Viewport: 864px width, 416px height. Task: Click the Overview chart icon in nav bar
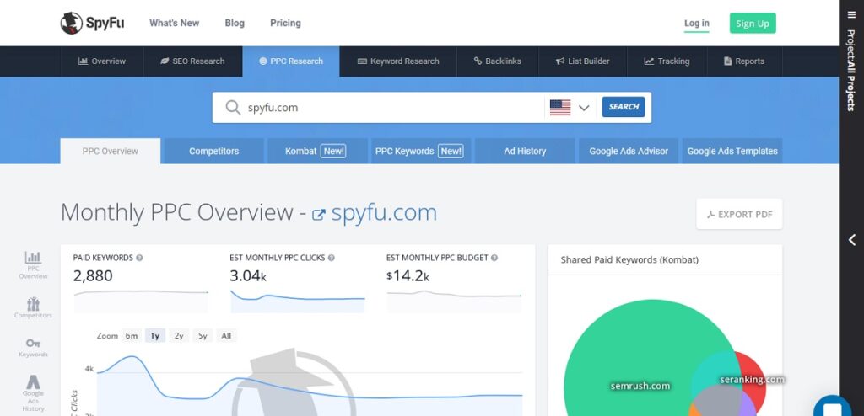[x=84, y=61]
